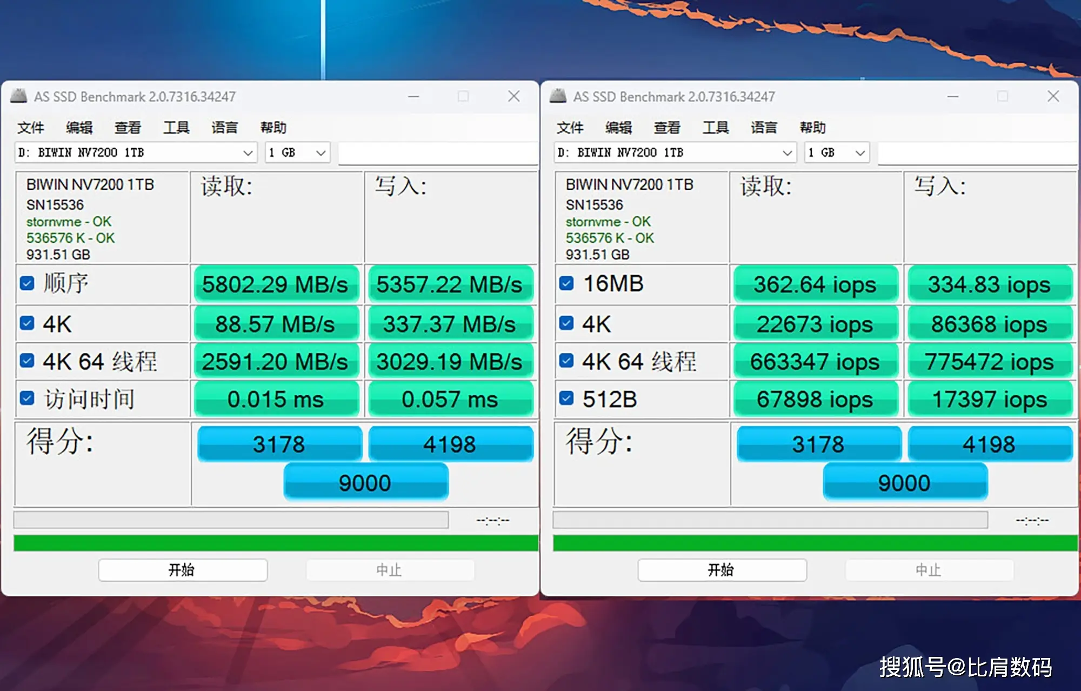The image size is (1081, 691).
Task: Open 1 GB size dropdown in left window
Action: [298, 152]
